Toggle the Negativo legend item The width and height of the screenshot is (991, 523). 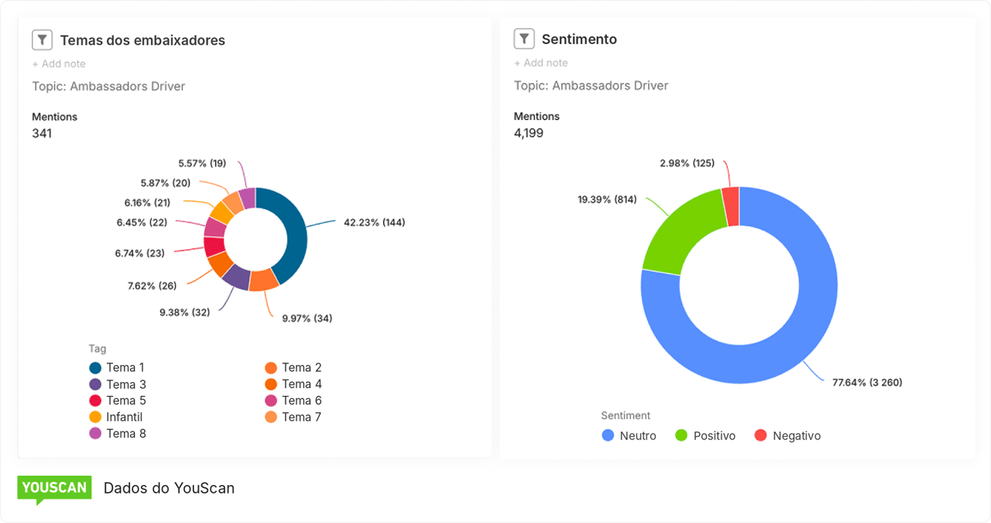(787, 435)
